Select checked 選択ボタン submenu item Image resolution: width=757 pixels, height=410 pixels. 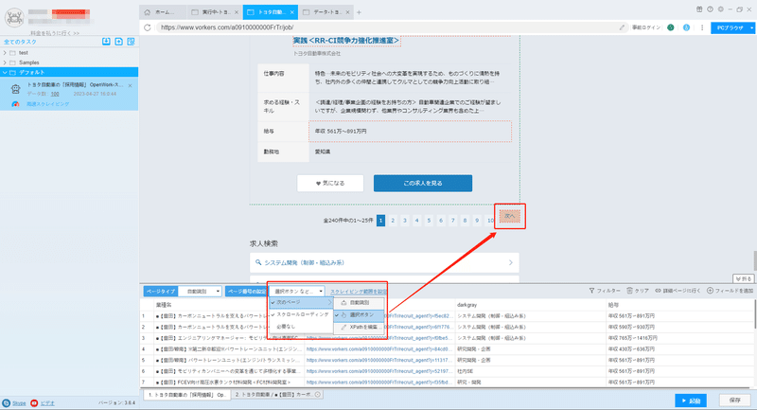point(360,315)
